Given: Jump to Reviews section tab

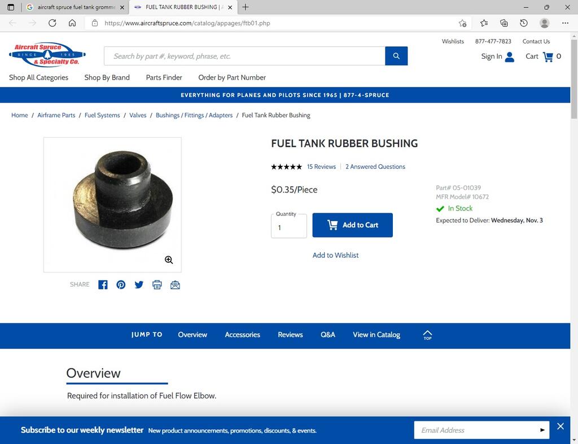Looking at the screenshot, I should click(290, 335).
